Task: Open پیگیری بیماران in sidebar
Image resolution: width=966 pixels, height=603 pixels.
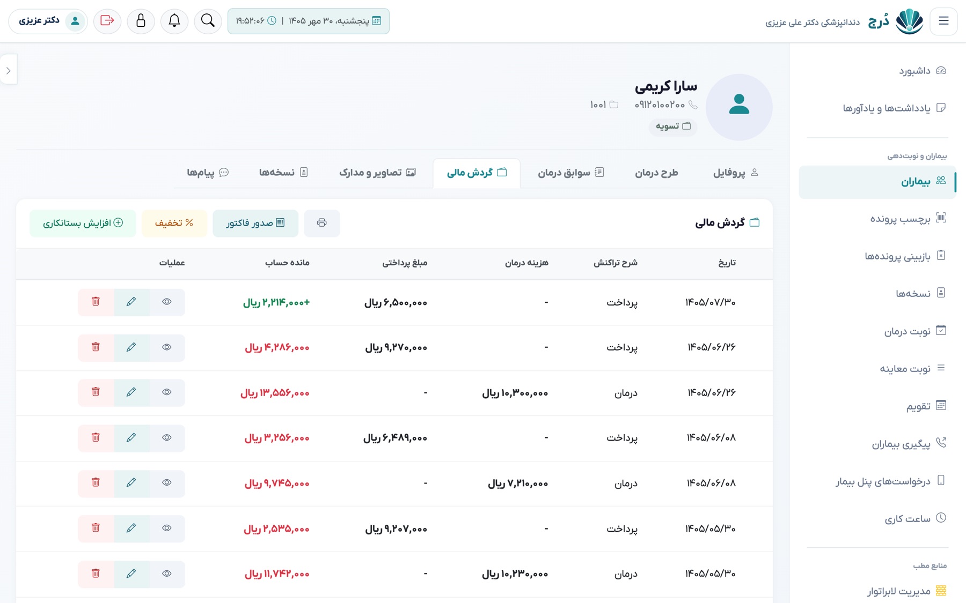Action: [x=877, y=444]
